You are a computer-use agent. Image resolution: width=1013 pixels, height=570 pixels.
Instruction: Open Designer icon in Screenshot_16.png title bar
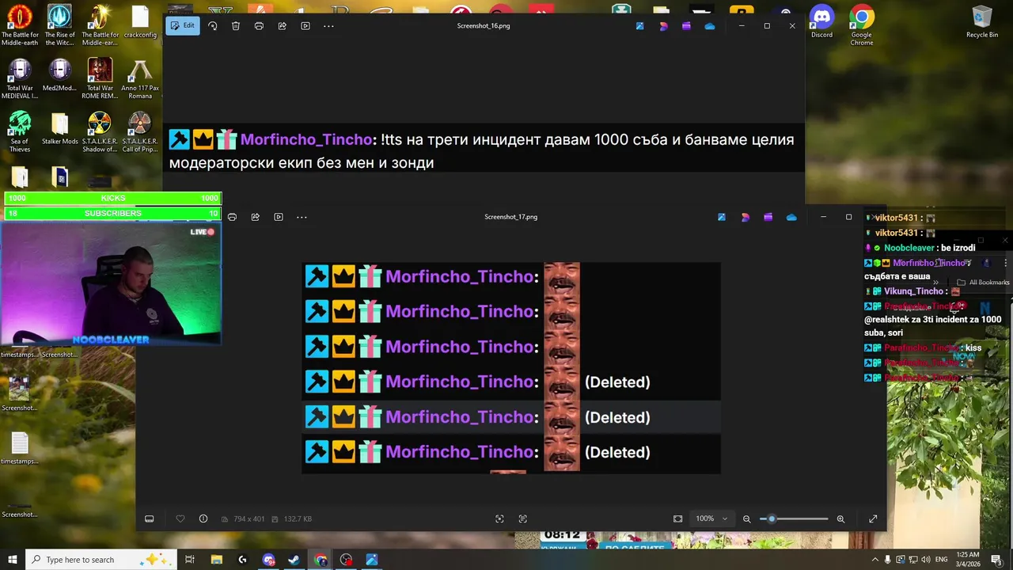pyautogui.click(x=663, y=26)
